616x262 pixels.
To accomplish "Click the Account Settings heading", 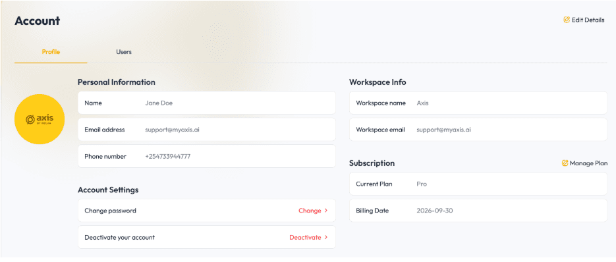I will (108, 190).
